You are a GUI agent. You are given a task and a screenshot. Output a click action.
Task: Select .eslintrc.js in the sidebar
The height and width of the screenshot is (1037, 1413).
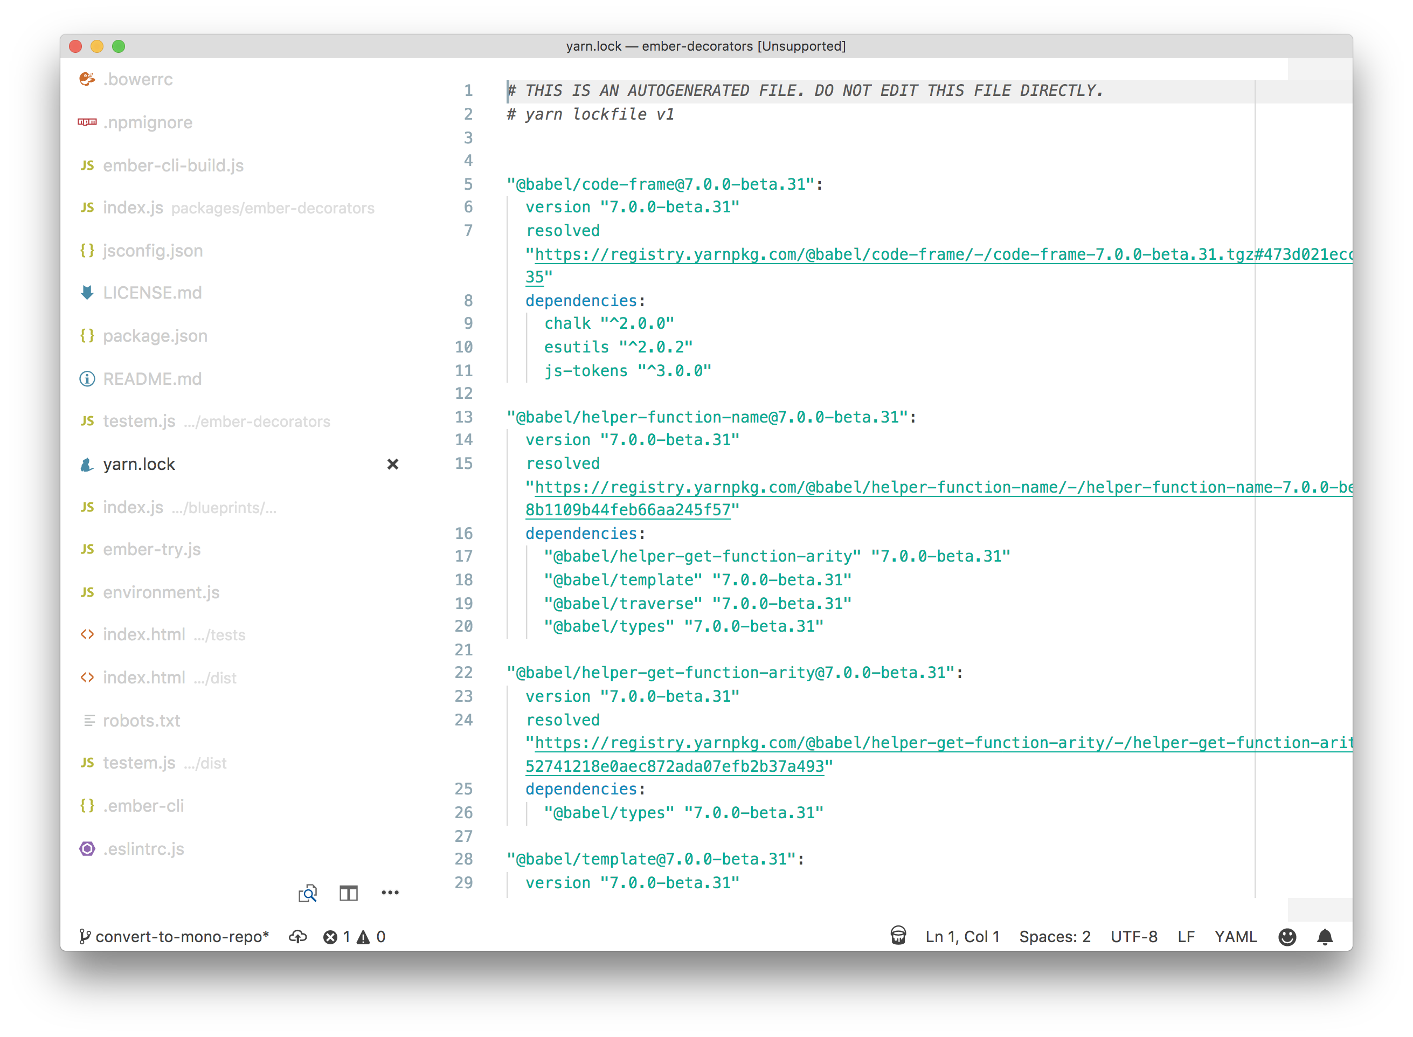143,849
